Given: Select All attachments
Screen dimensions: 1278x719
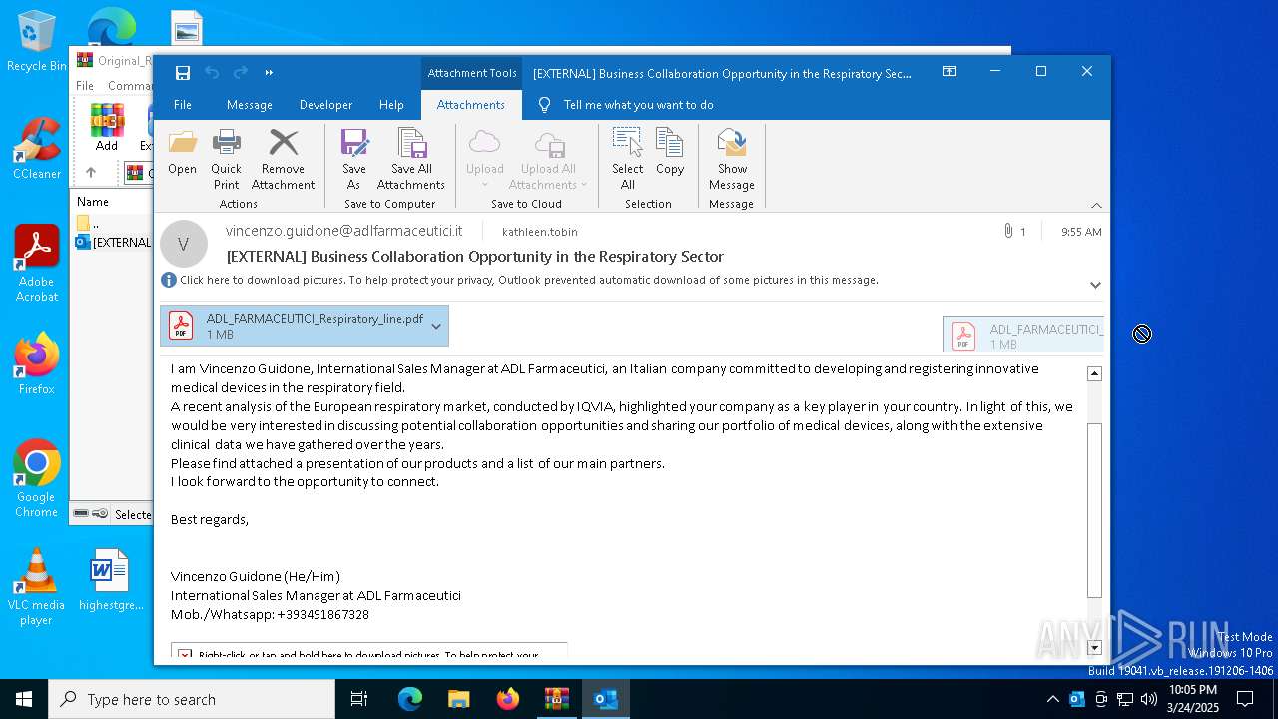Looking at the screenshot, I should pos(628,160).
